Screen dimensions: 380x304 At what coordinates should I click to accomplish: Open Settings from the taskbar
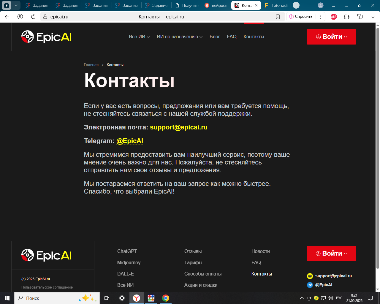[122, 298]
